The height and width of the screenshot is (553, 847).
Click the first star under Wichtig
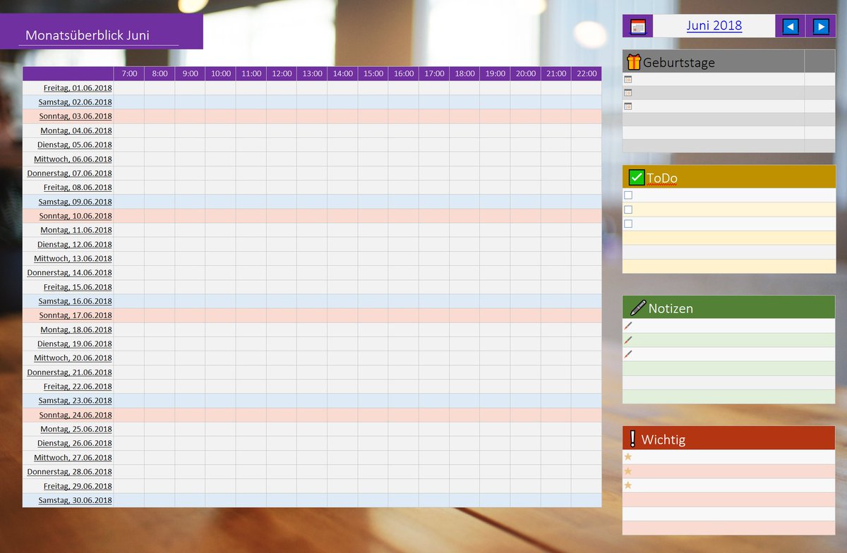point(628,457)
